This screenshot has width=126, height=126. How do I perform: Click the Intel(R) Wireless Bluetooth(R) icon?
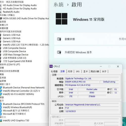(1, 107)
